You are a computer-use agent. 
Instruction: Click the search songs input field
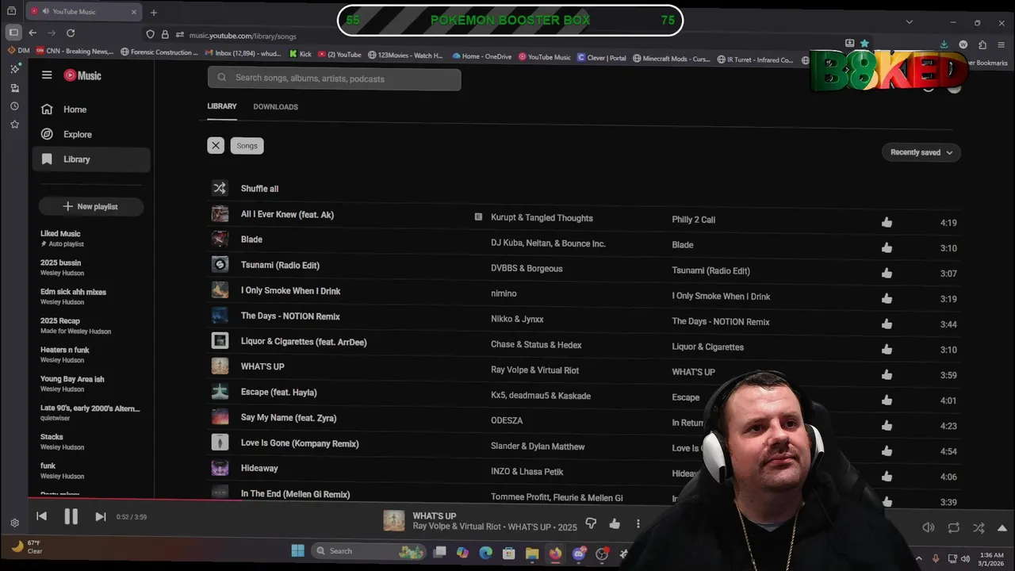(x=334, y=79)
